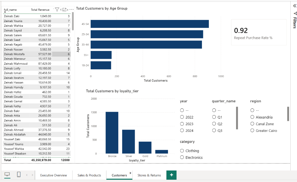This screenshot has width=297, height=182.
Task: Click the 45,350,979.00 total revenue value
Action: 41,160
